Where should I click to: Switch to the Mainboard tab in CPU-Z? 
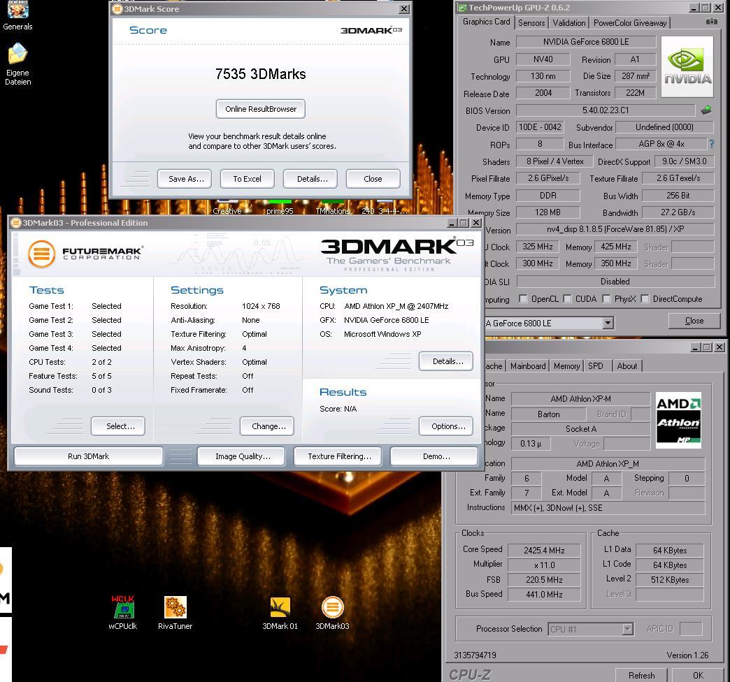tap(528, 366)
